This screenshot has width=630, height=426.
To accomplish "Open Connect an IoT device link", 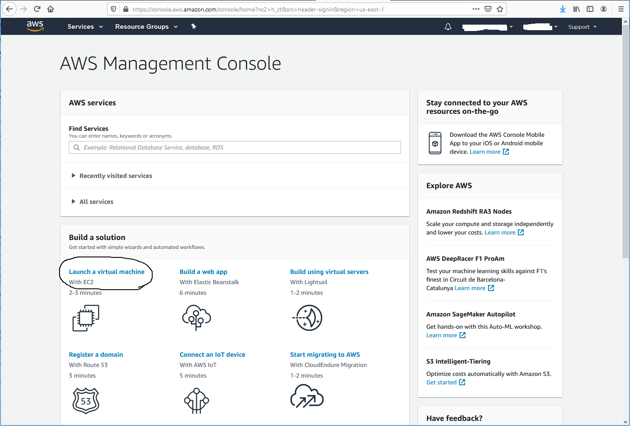I will (x=212, y=355).
